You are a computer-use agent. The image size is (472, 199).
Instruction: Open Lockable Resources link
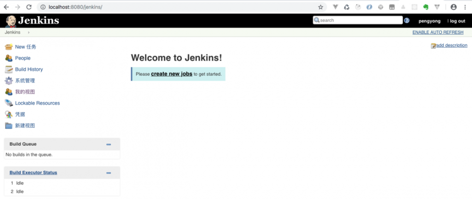point(38,103)
